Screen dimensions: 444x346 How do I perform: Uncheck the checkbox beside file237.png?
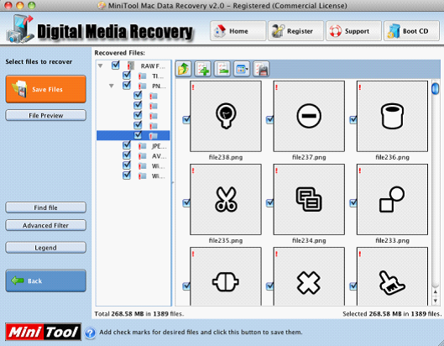[x=269, y=119]
